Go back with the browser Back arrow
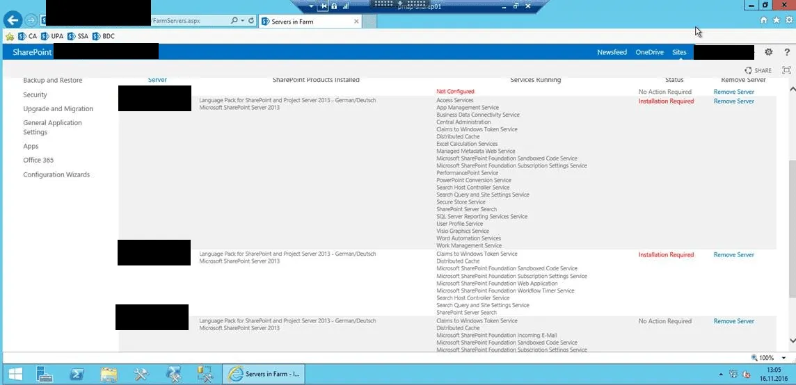Screen dimensions: 796x385 tap(13, 21)
